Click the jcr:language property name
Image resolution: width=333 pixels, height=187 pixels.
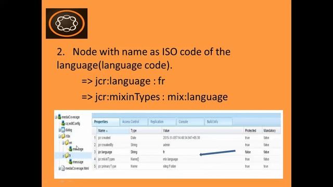tap(105, 152)
